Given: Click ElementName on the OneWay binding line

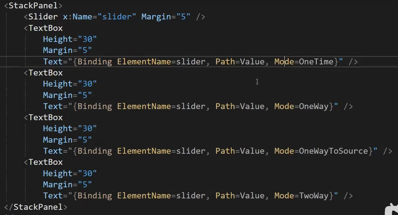Looking at the screenshot, I should coord(144,106).
